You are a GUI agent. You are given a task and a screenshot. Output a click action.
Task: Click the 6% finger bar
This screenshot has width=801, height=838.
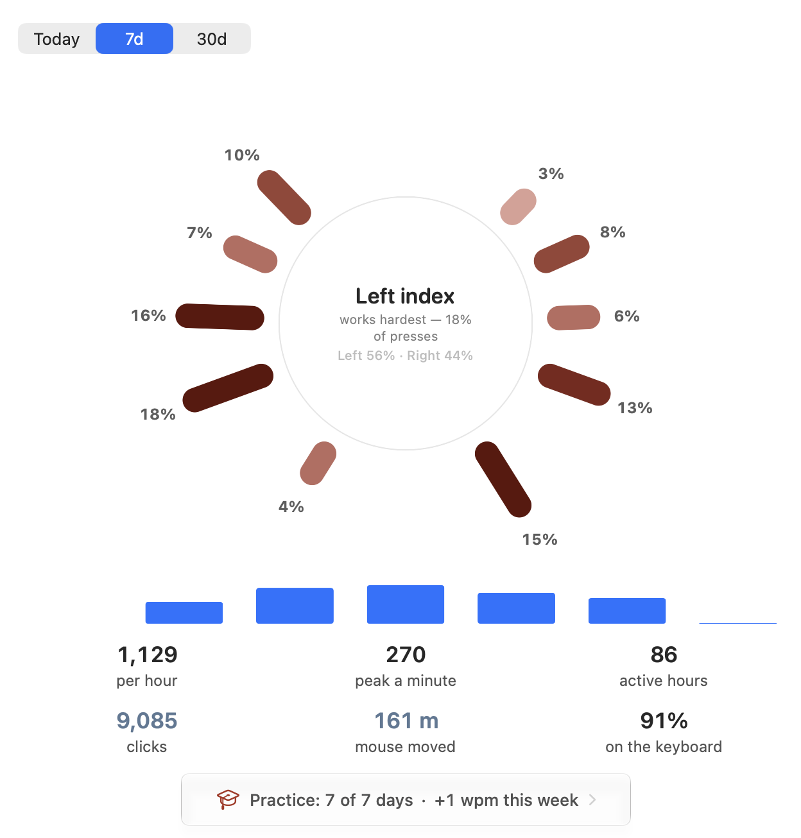(x=573, y=318)
